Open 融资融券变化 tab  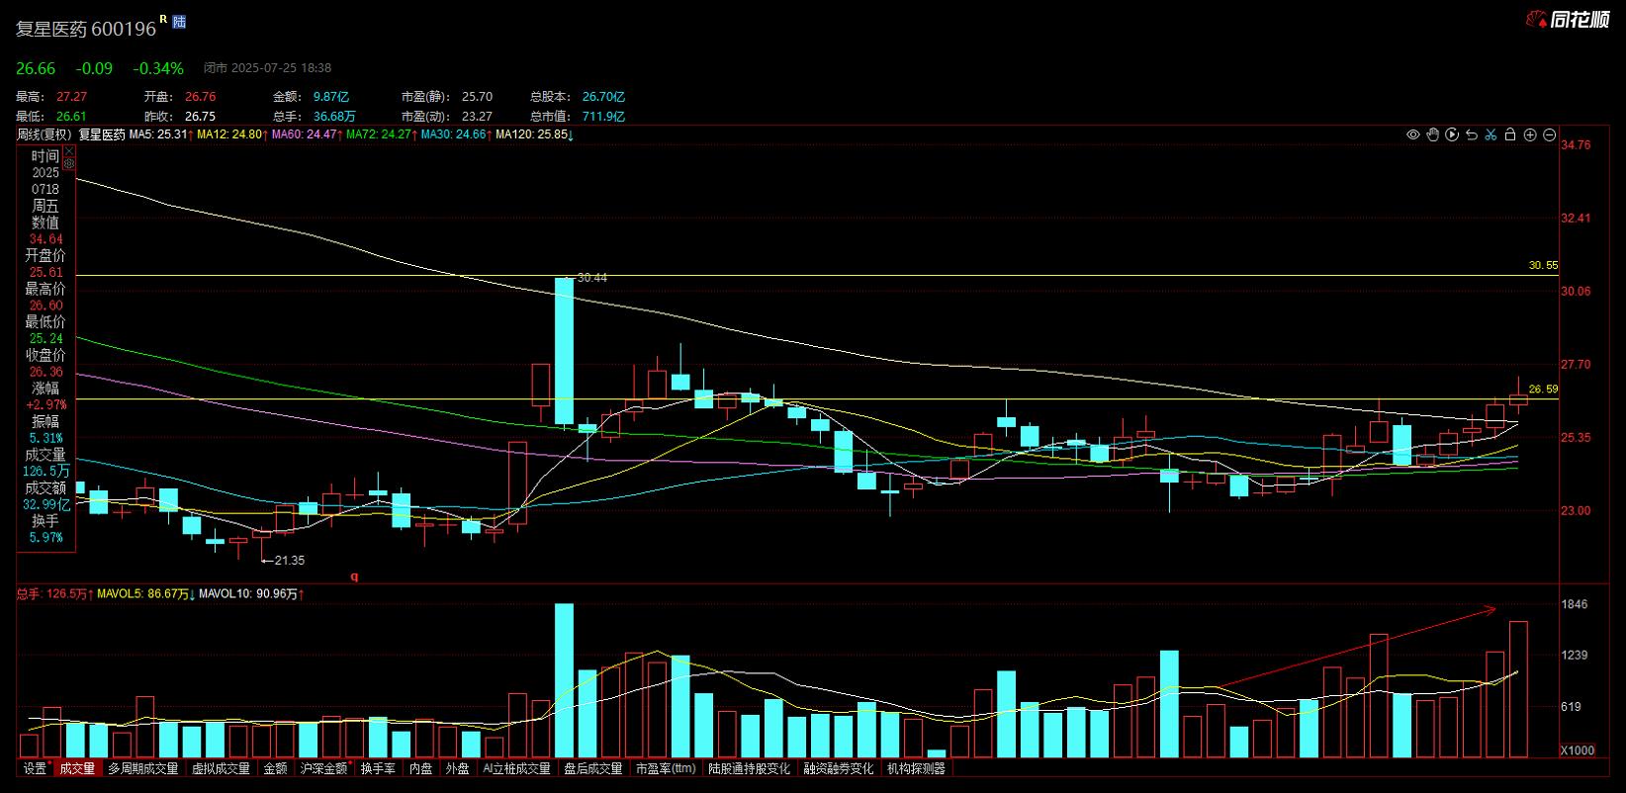839,768
